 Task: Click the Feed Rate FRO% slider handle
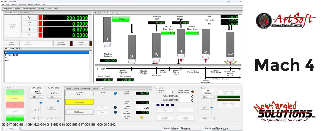coord(40,102)
